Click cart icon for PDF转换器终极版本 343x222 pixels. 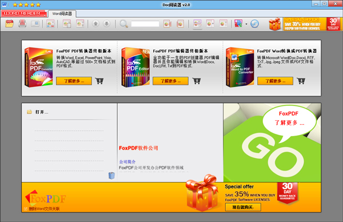coord(99,81)
